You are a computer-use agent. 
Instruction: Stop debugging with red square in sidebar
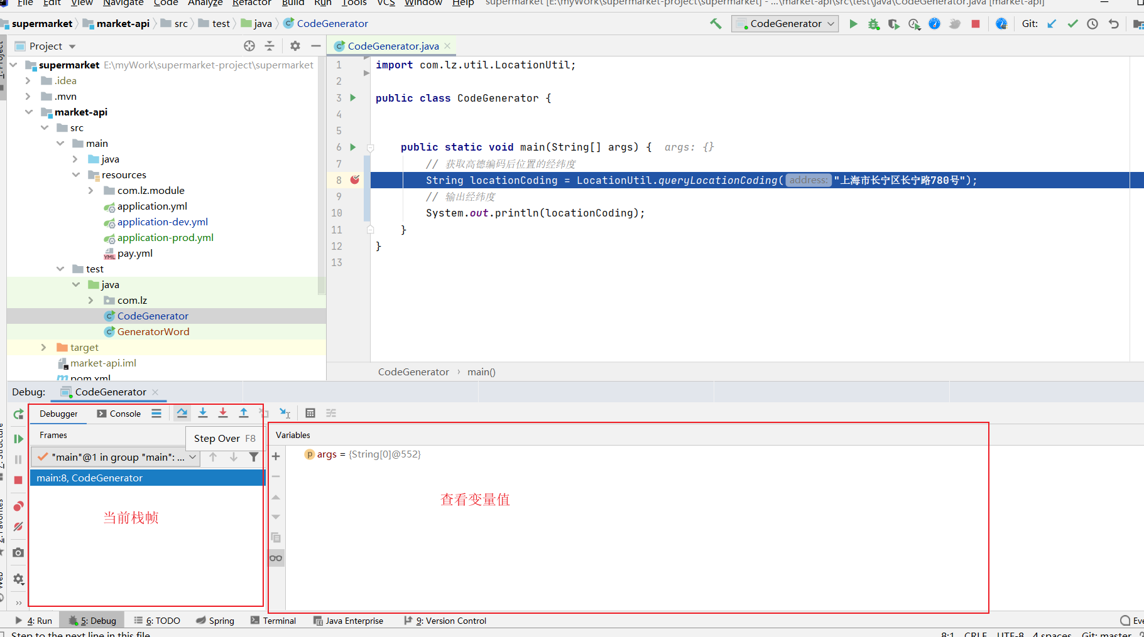pos(18,480)
